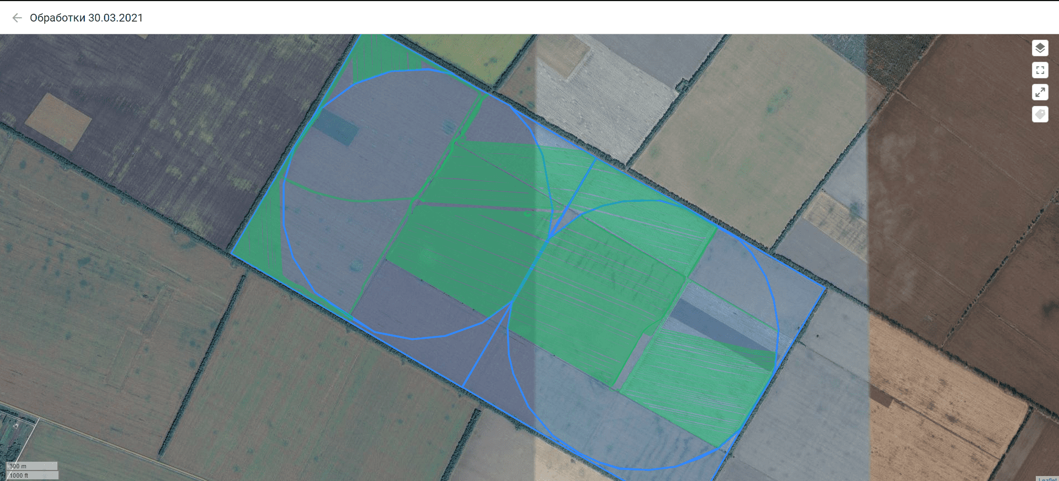
Task: Open the Leaflet attribution link
Action: [x=1047, y=478]
